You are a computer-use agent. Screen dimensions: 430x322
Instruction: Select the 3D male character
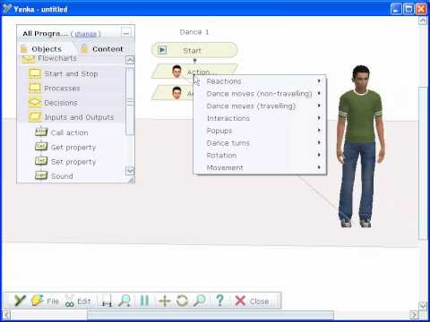360,146
